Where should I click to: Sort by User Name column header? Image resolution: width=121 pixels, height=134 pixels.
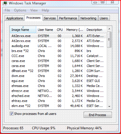45,30
